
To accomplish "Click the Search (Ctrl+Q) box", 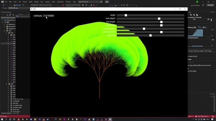I will pos(90,2).
